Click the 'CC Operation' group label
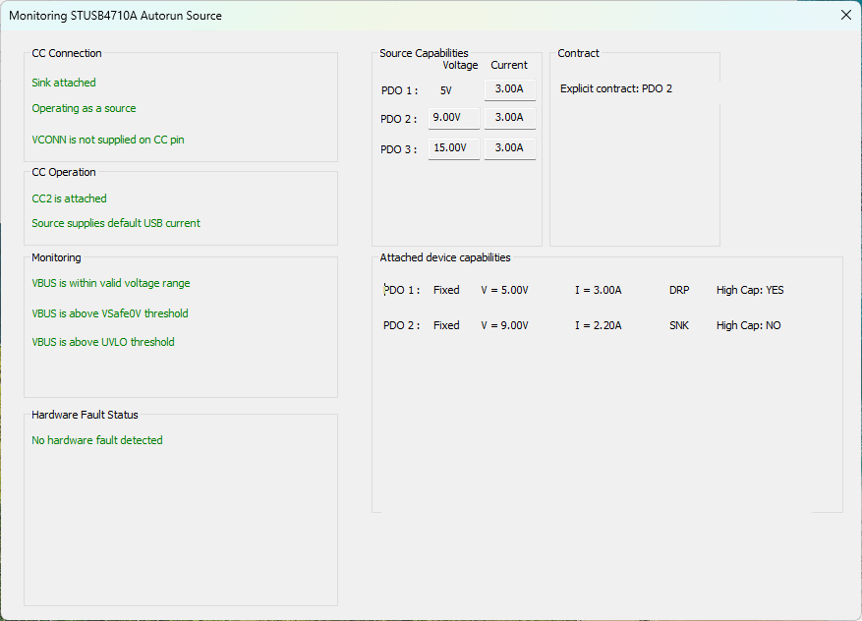The image size is (862, 621). tap(64, 172)
